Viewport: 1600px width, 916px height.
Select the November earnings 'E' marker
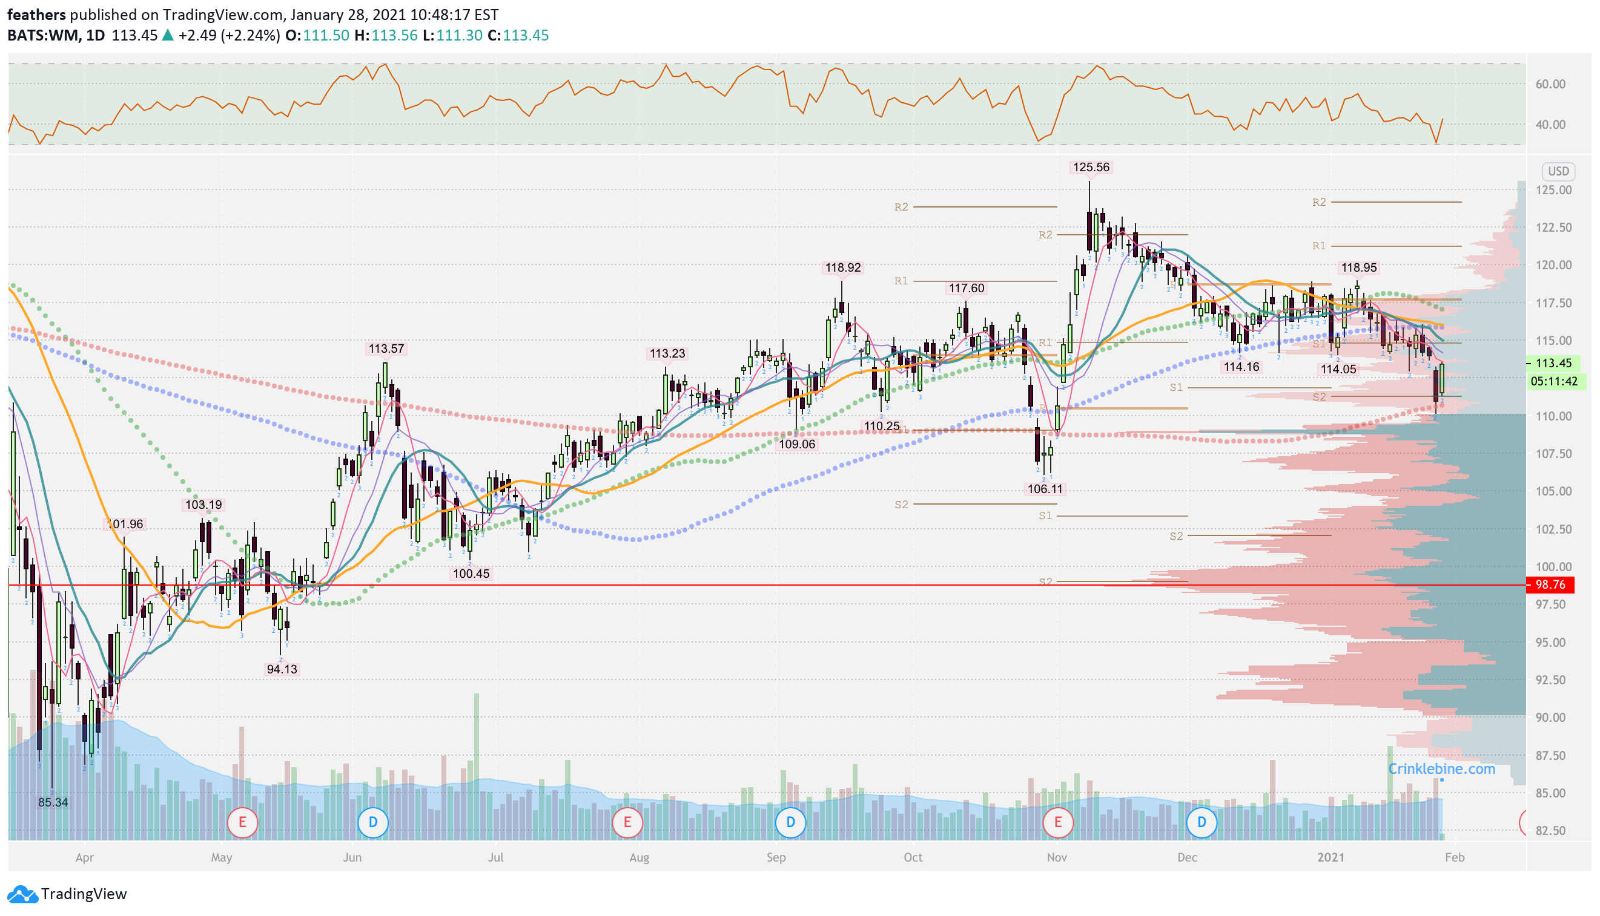click(1057, 822)
